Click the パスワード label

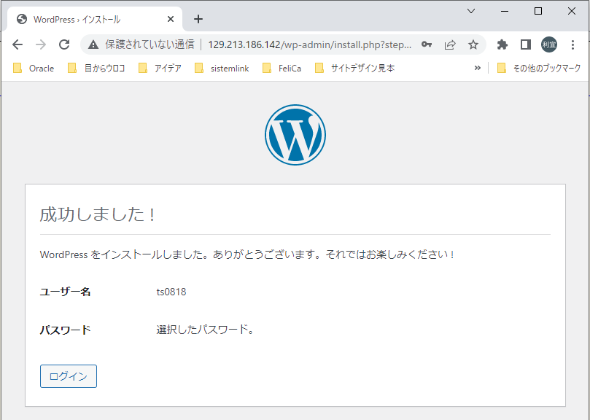66,330
